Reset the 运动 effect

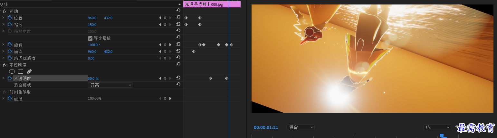pos(178,11)
